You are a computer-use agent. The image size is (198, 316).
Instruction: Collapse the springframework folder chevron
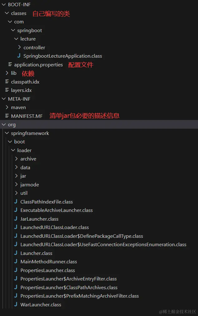click(x=7, y=133)
